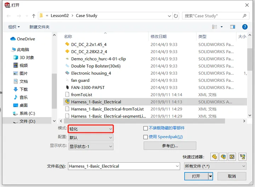Screen dimensions: 255x187
Task: Sort by the 类型 column header
Action: tap(216, 36)
